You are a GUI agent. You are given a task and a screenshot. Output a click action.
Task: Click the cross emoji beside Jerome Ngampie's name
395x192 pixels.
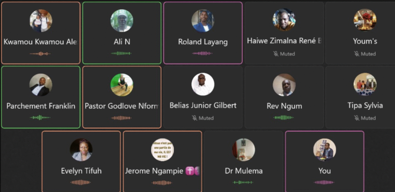189,171
